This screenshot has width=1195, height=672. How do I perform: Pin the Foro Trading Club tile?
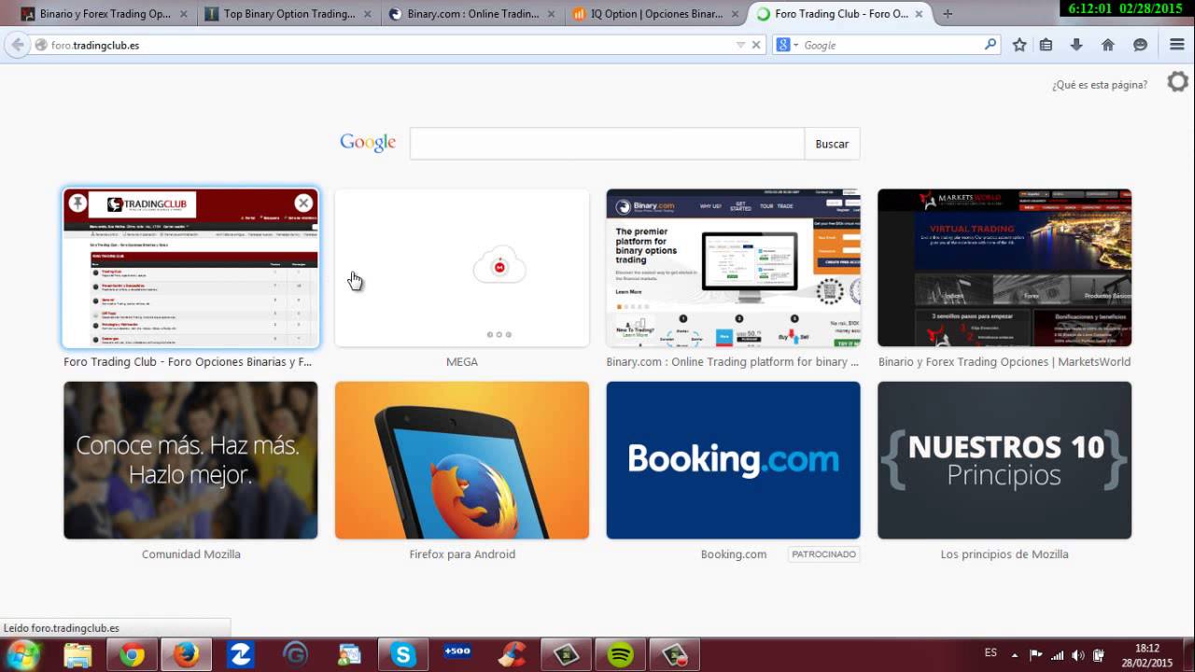click(77, 203)
